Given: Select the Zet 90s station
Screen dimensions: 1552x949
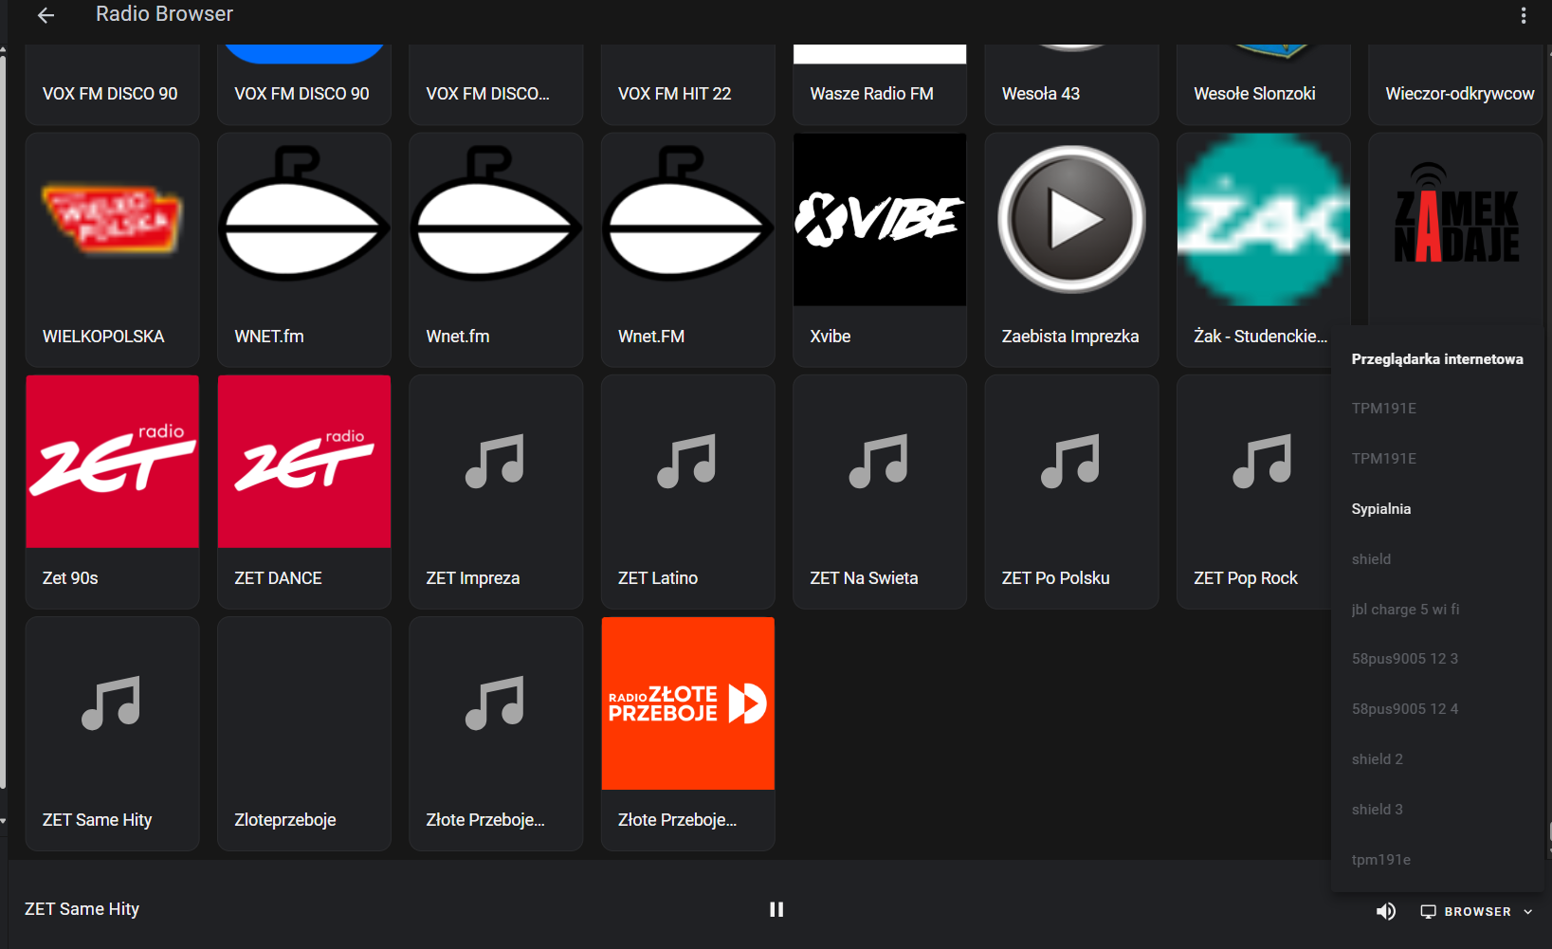Looking at the screenshot, I should (x=113, y=491).
